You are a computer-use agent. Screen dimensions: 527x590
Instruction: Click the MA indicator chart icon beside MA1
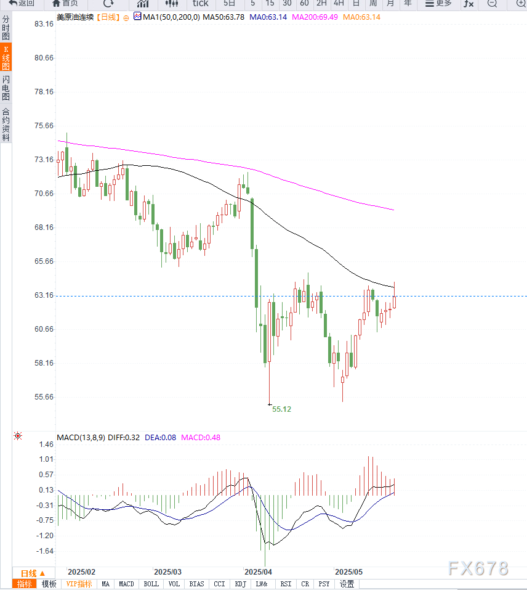(137, 17)
